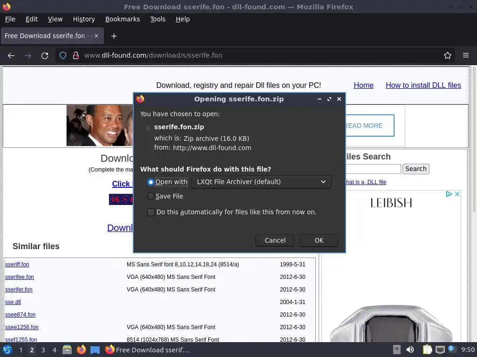Reload the page with the refresh icon
Screen dimensions: 477x357
point(45,56)
